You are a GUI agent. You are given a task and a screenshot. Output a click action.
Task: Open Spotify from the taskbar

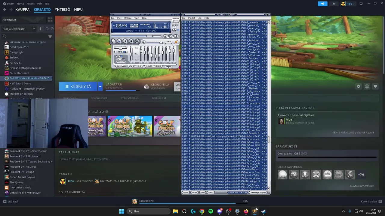[211, 211]
